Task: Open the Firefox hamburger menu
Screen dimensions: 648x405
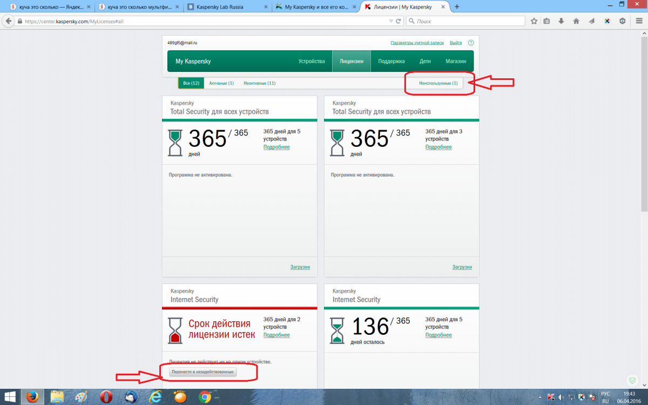Action: [x=638, y=21]
